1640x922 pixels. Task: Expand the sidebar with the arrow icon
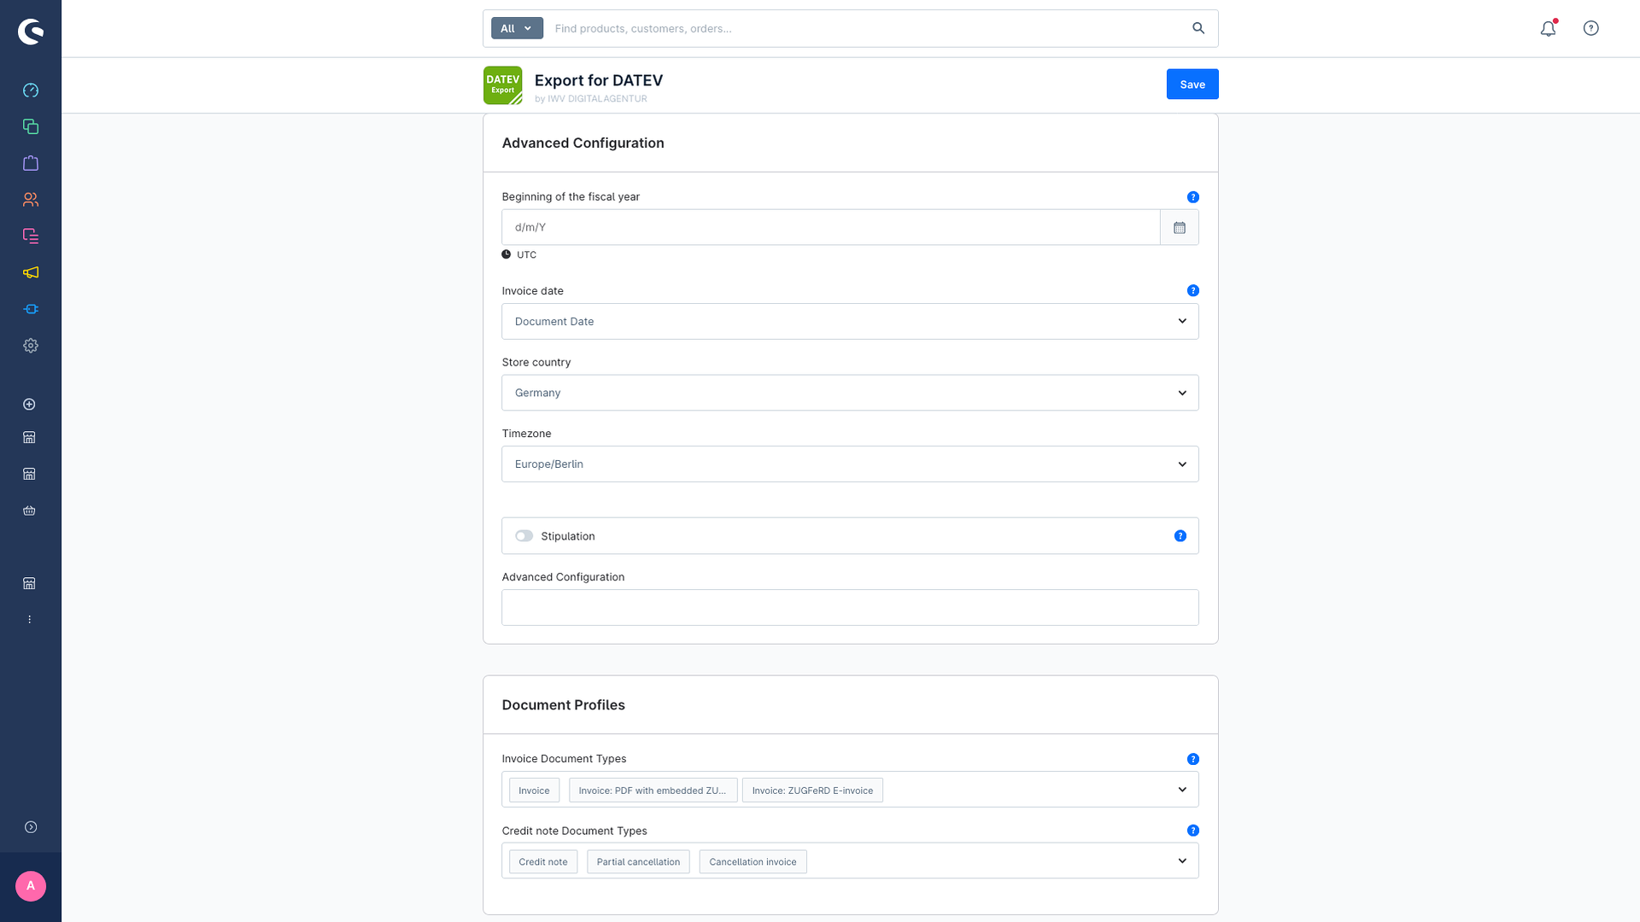[x=31, y=827]
